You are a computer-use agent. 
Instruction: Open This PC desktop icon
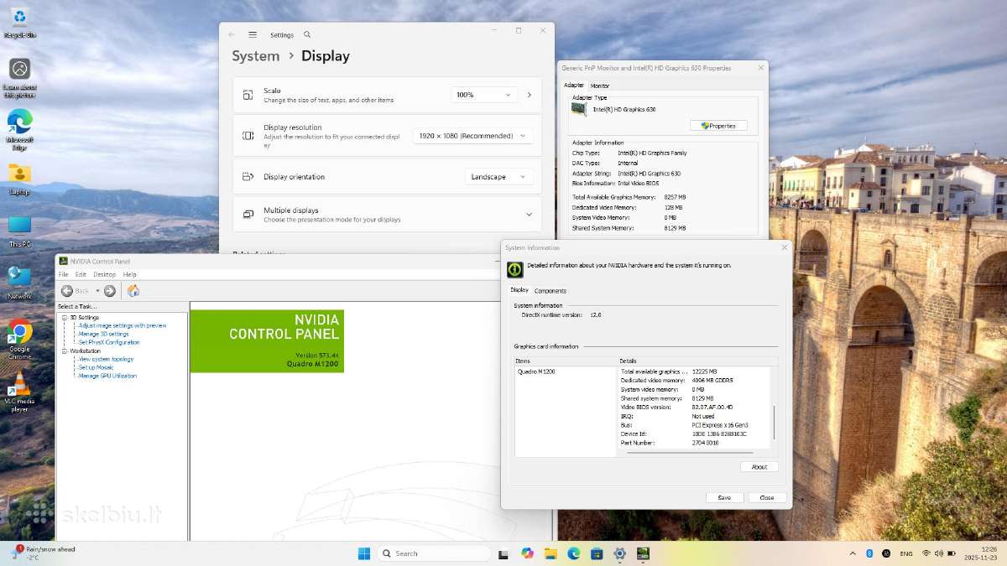point(19,231)
